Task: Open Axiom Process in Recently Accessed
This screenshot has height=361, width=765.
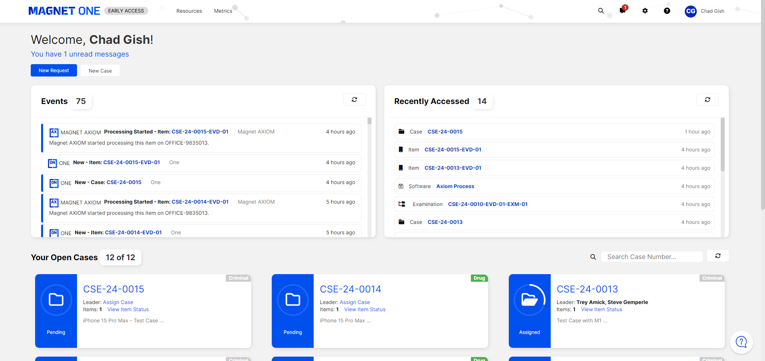Action: click(x=455, y=186)
